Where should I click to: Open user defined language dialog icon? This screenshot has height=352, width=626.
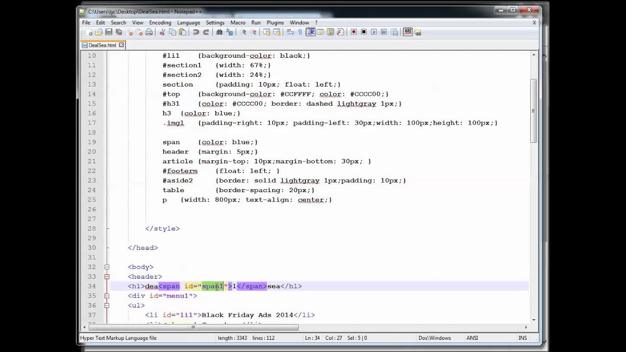click(x=320, y=32)
